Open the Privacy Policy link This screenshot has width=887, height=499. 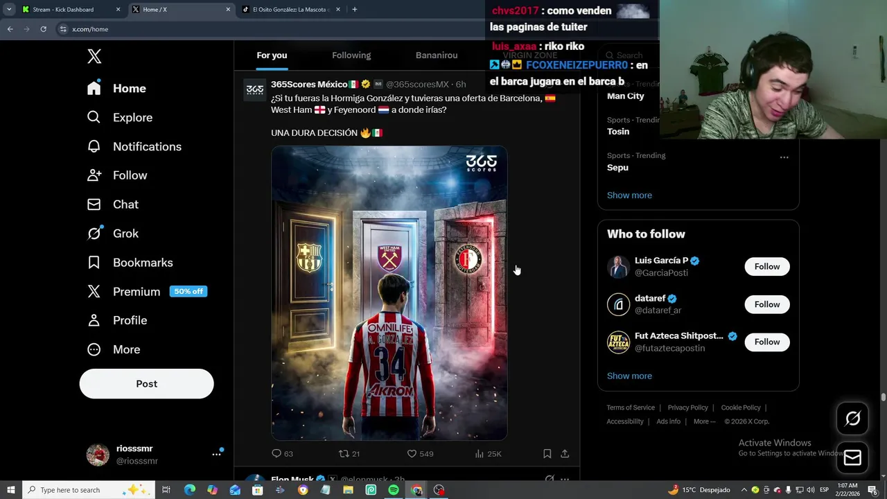tap(687, 408)
